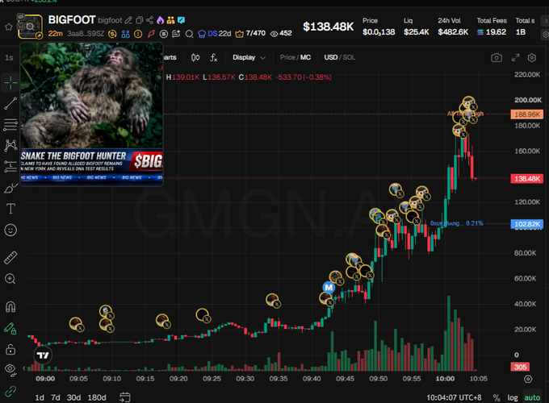This screenshot has width=549, height=403.
Task: Click the purple flame icon in the header
Action: (x=161, y=20)
